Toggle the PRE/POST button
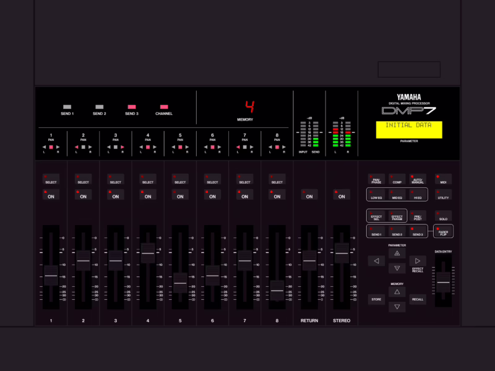495x371 pixels. click(418, 216)
